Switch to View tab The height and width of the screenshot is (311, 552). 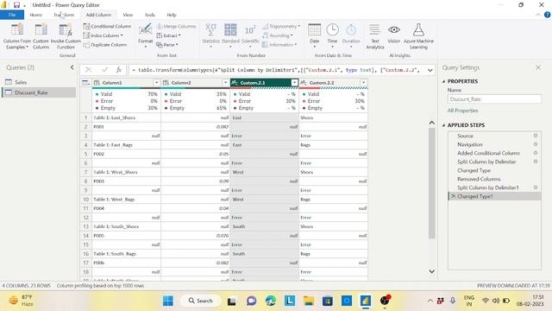[128, 15]
